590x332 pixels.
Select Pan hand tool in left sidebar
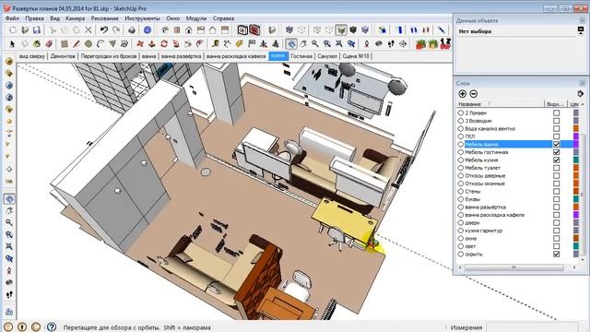pos(9,211)
